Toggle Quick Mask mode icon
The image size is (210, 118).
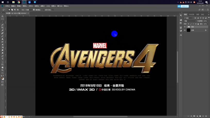pyautogui.click(x=2, y=82)
